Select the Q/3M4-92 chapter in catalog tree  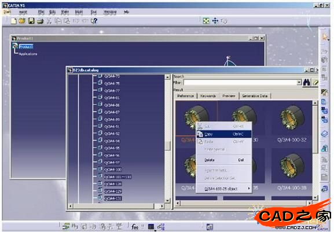coord(112,134)
